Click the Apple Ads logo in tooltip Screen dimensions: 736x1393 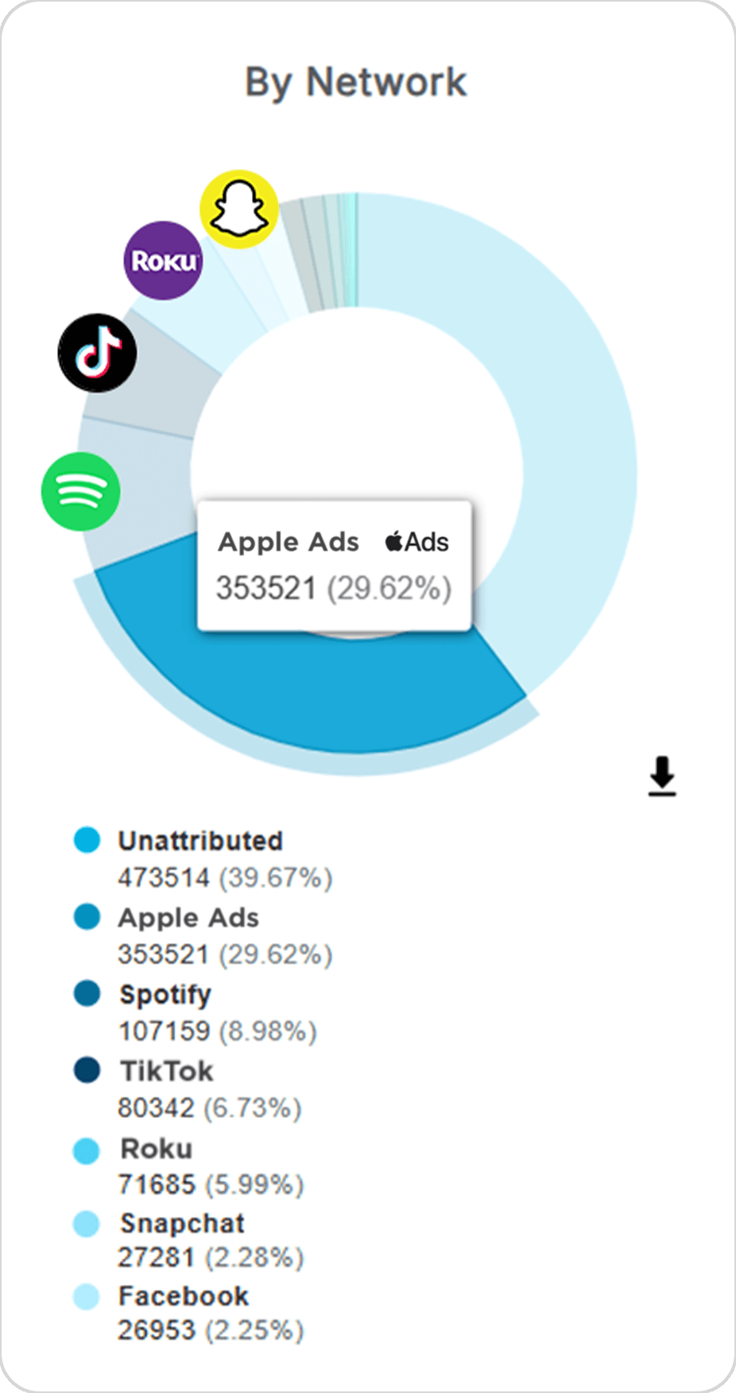coord(417,542)
